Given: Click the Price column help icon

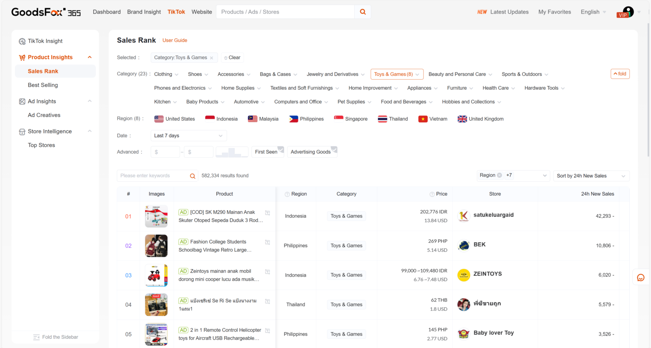Looking at the screenshot, I should coord(432,194).
